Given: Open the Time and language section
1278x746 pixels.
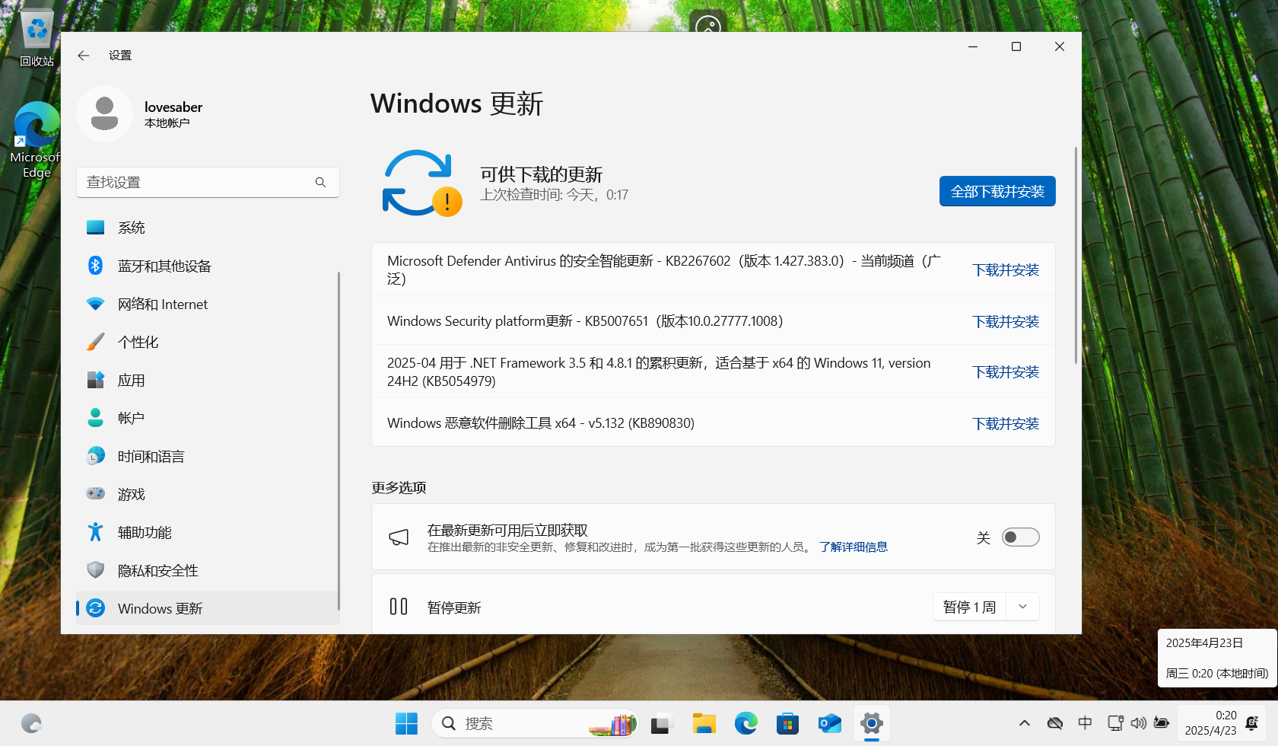Looking at the screenshot, I should [x=151, y=456].
